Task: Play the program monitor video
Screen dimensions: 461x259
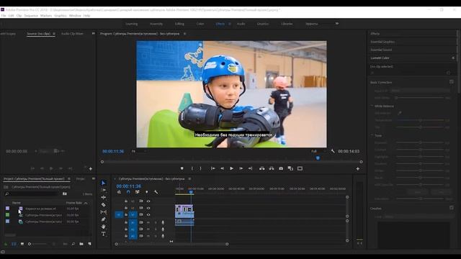Action: pyautogui.click(x=232, y=168)
